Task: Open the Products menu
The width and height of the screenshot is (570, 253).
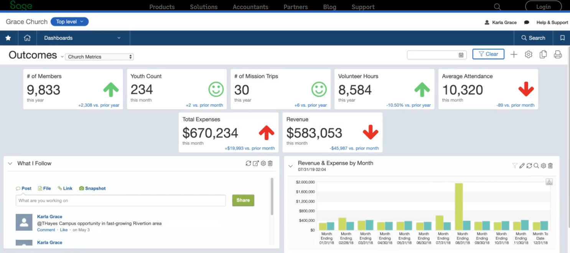Action: (162, 7)
